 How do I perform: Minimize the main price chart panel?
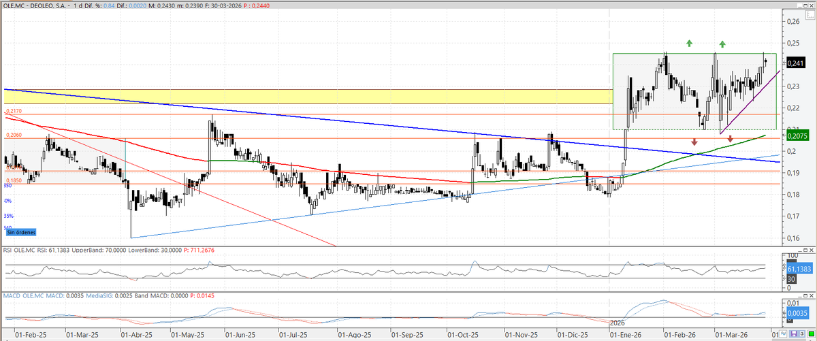tap(800, 5)
